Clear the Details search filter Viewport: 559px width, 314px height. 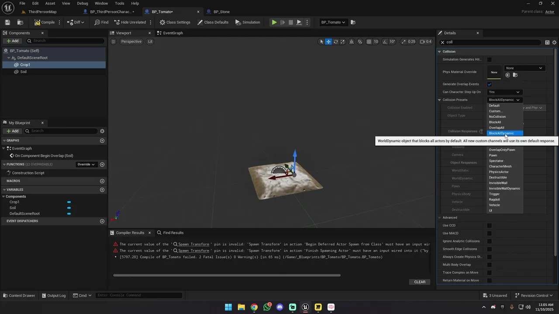(x=442, y=42)
